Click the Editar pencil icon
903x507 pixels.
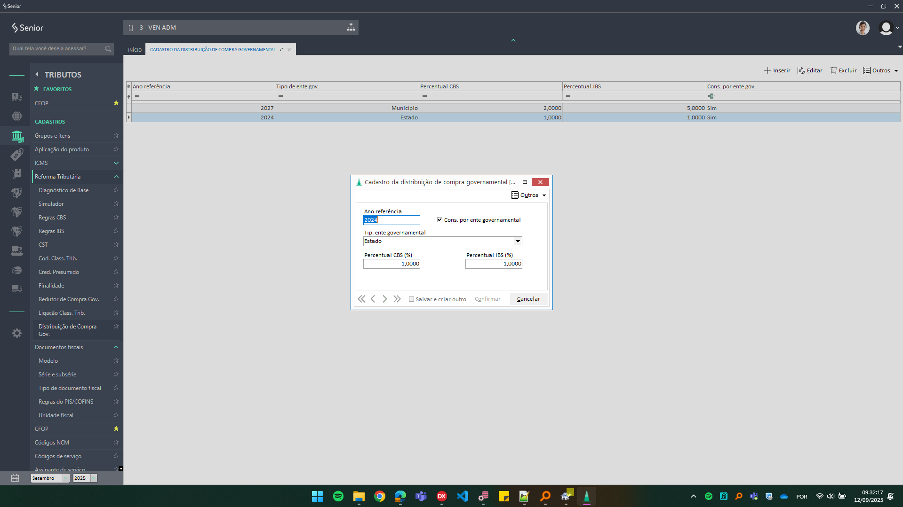point(801,70)
